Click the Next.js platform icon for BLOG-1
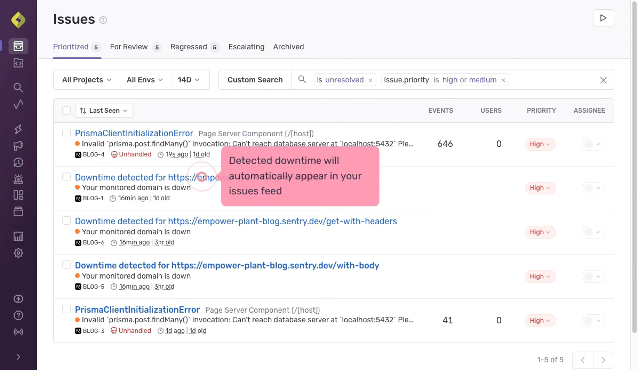 (x=78, y=198)
